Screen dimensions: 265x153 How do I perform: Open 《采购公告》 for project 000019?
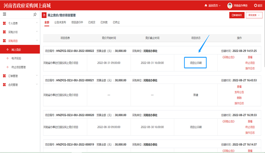click(x=228, y=151)
